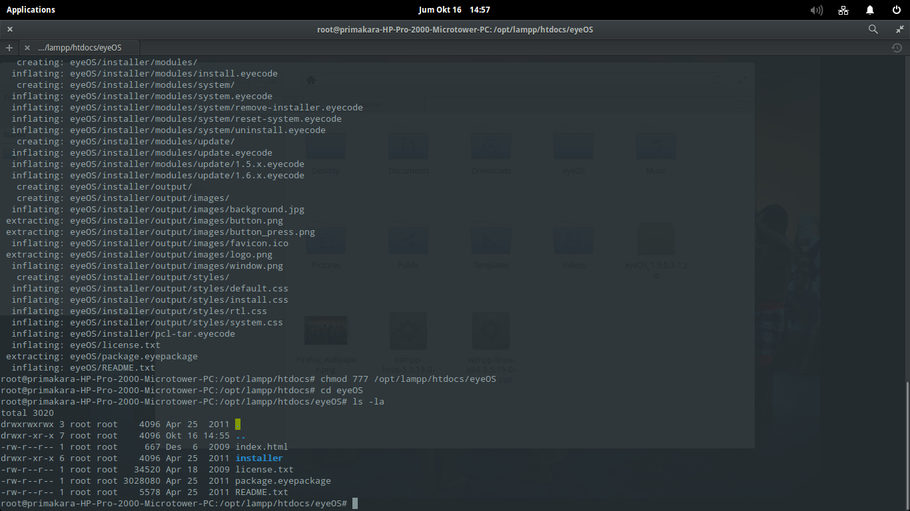Click the terminal cursor at the command prompt
This screenshot has width=910, height=511.
click(x=355, y=503)
